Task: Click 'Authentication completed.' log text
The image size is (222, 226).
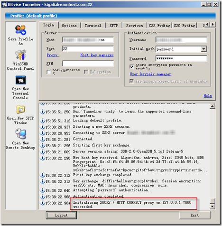Action: [x=98, y=196]
